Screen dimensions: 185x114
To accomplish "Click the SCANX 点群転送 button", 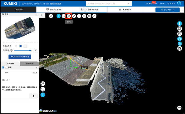I will (x=20, y=57).
